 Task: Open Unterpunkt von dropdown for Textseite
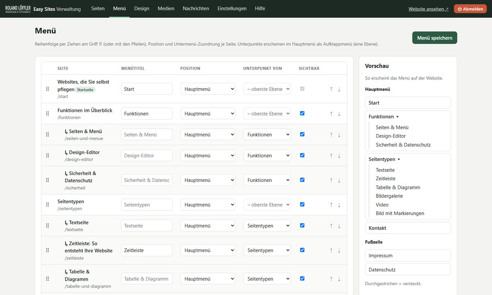tap(267, 226)
